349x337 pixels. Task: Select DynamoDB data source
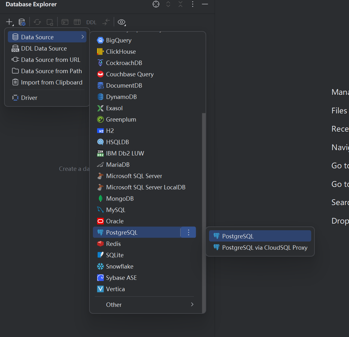click(x=144, y=97)
